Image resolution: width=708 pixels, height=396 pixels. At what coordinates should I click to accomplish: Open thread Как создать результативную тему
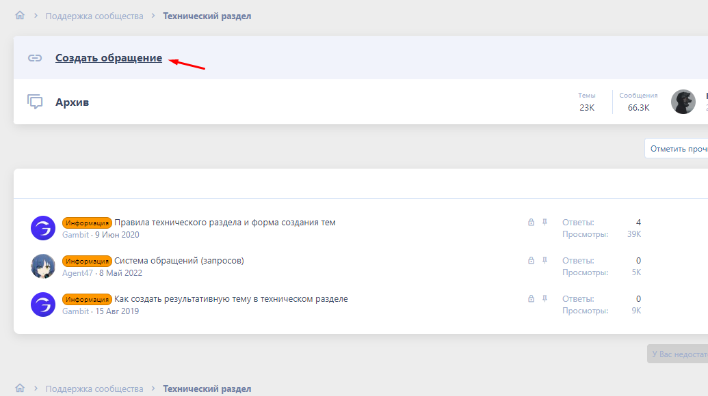231,298
